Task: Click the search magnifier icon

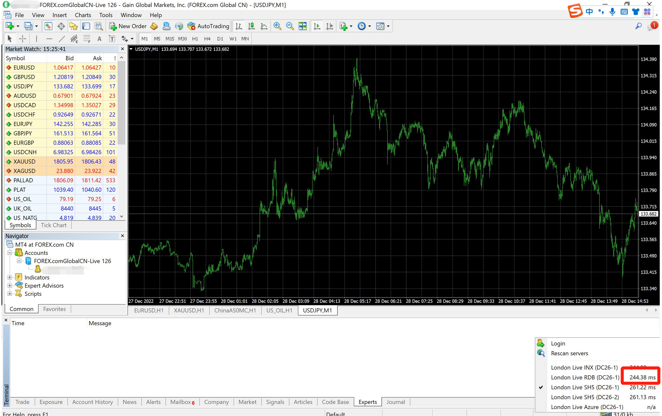Action: pos(638,26)
